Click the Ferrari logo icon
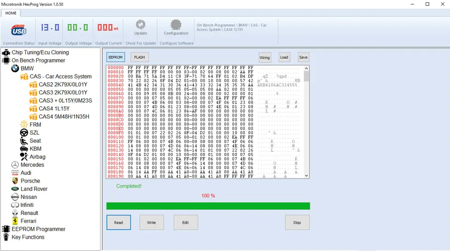This screenshot has width=450, height=251. pyautogui.click(x=15, y=221)
